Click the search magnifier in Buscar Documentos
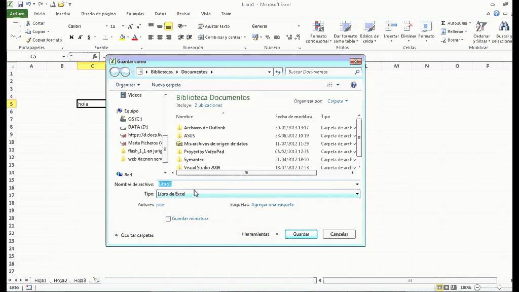This screenshot has height=292, width=519. (x=357, y=72)
